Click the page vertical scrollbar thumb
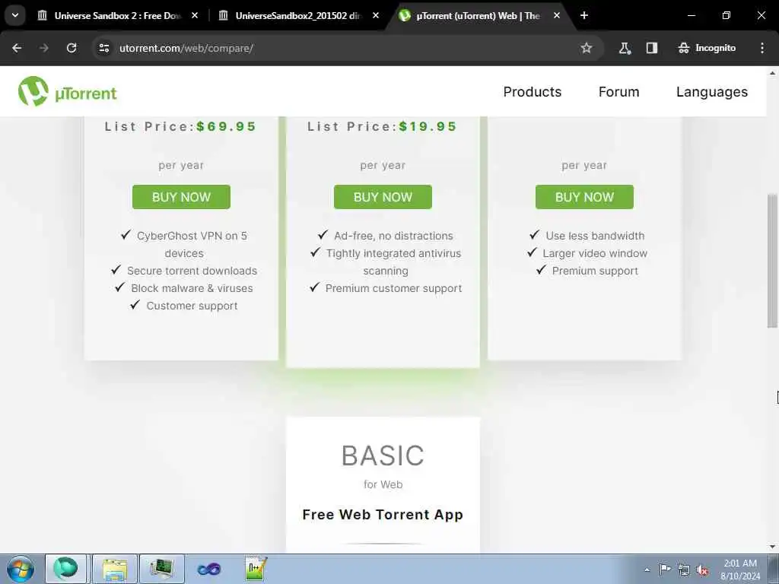This screenshot has width=779, height=584. 772,260
